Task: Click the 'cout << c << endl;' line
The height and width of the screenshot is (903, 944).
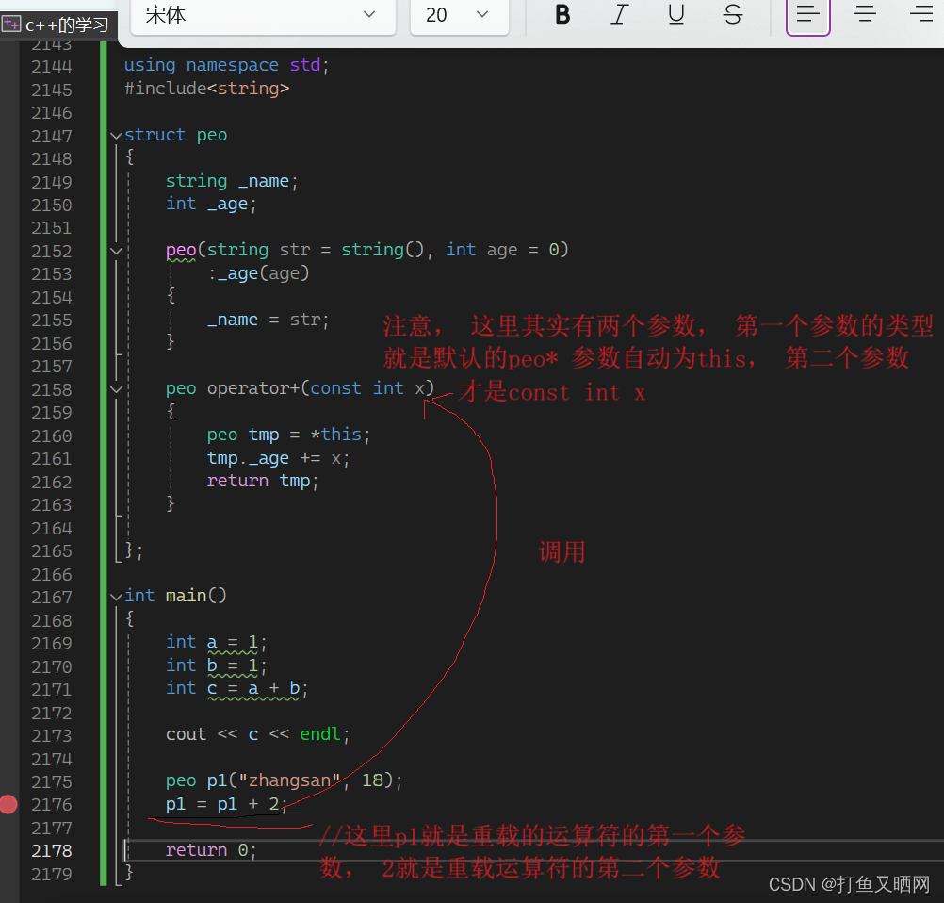Action: point(257,734)
